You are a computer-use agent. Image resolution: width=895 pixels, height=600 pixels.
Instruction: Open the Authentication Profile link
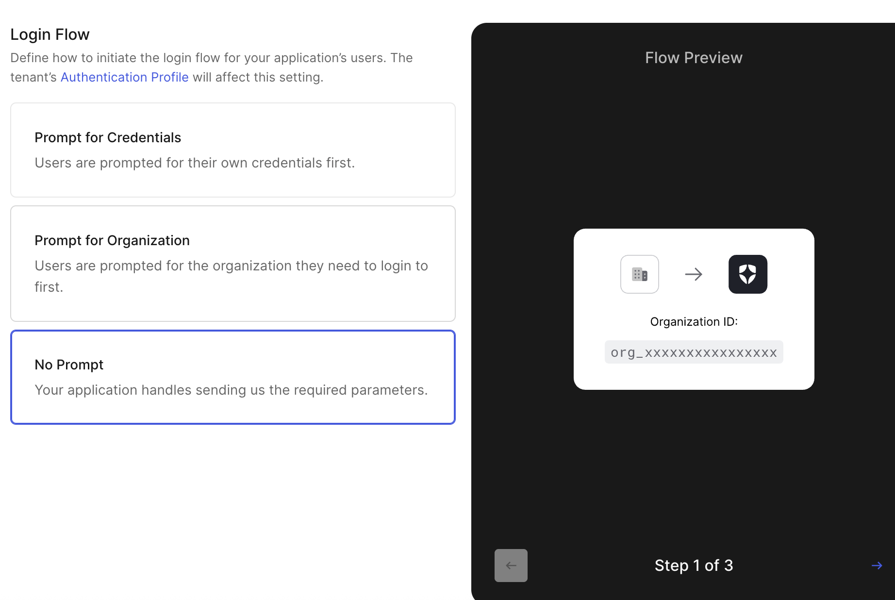coord(124,77)
